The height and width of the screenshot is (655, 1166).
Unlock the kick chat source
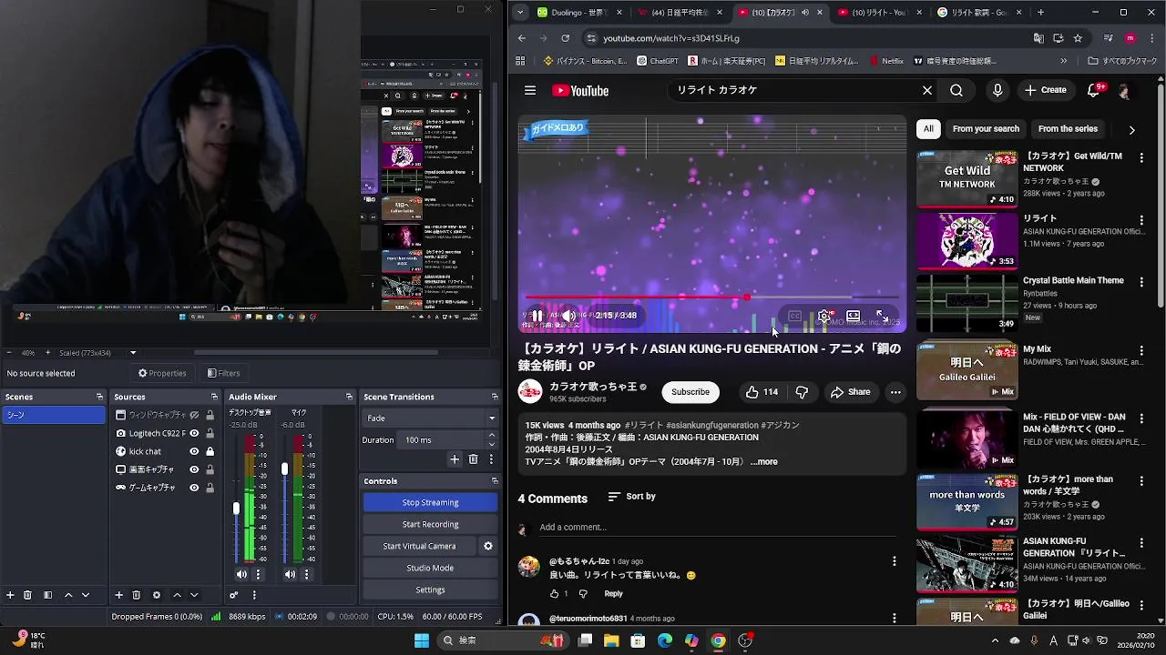[x=210, y=451]
